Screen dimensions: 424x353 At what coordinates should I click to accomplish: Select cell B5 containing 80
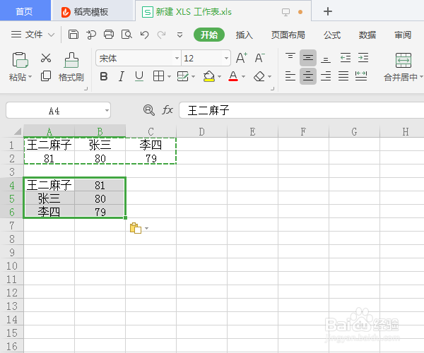pos(100,198)
